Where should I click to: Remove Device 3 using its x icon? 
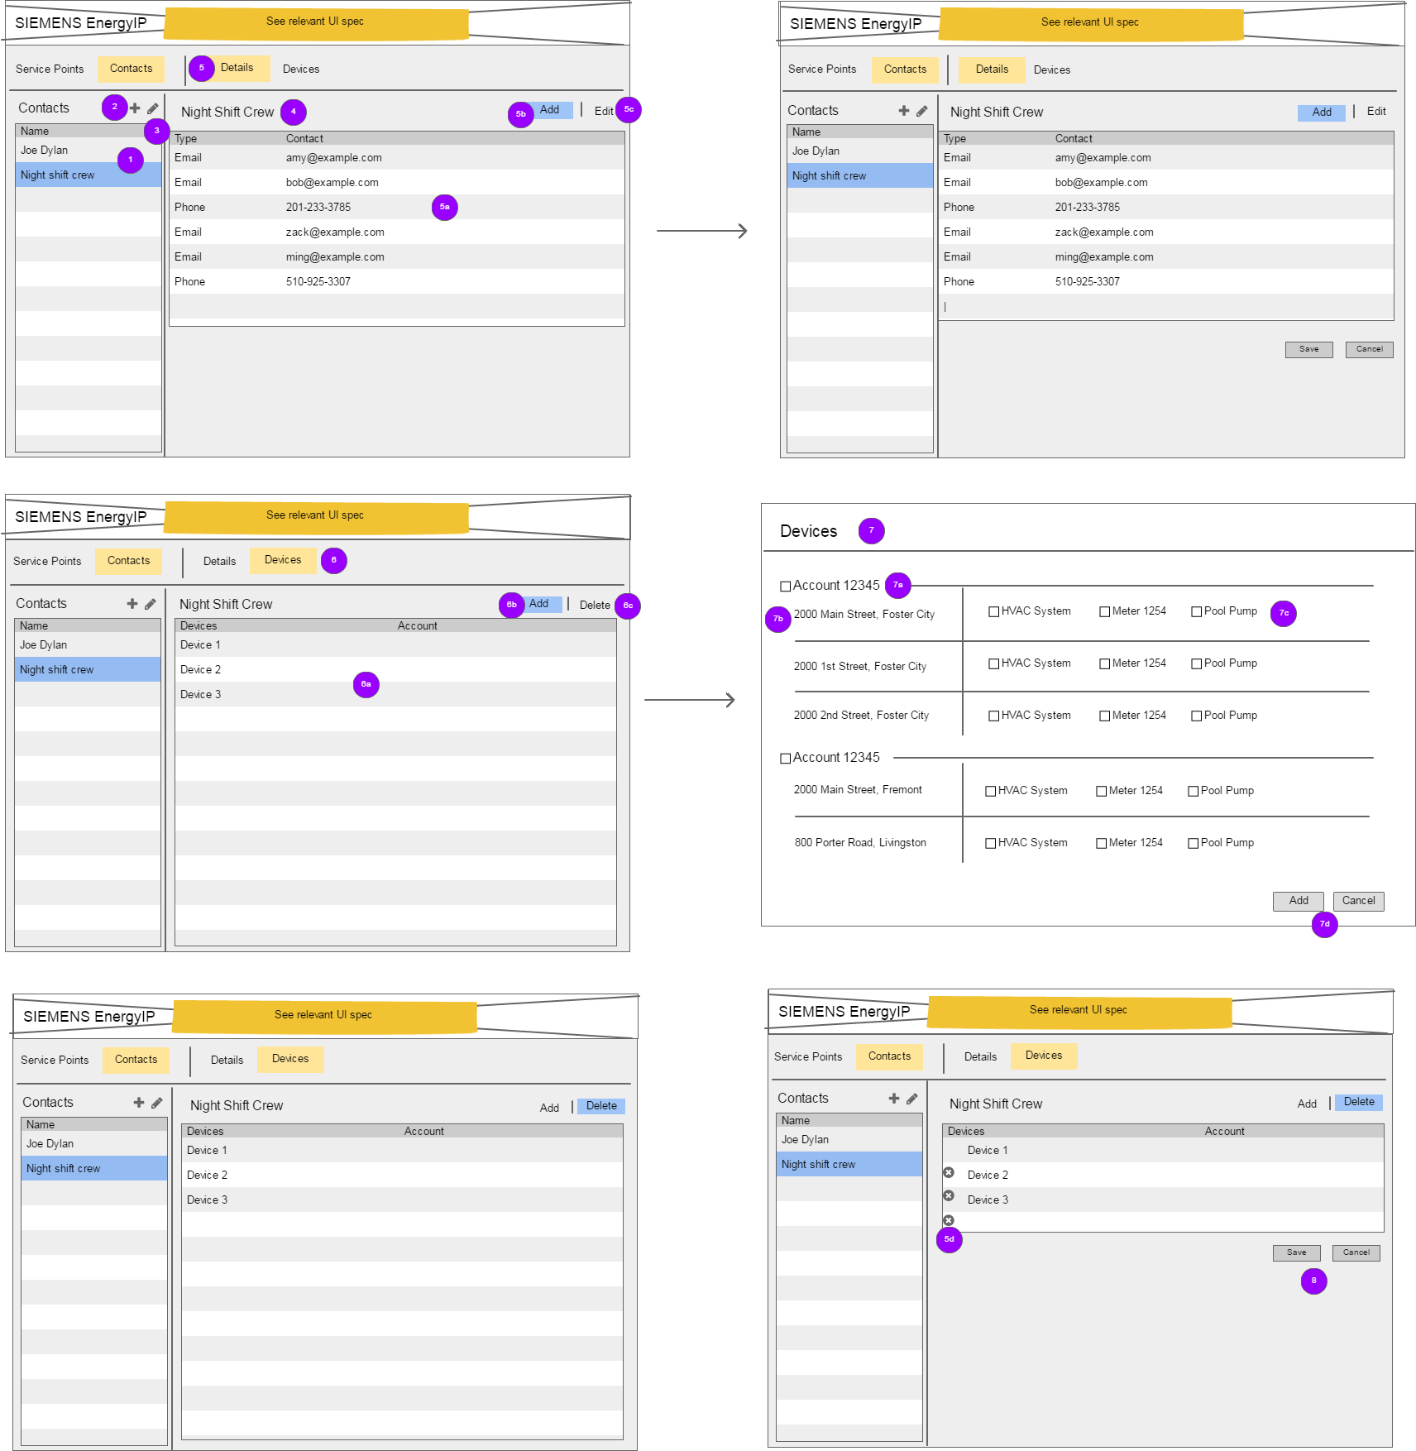pyautogui.click(x=948, y=1196)
